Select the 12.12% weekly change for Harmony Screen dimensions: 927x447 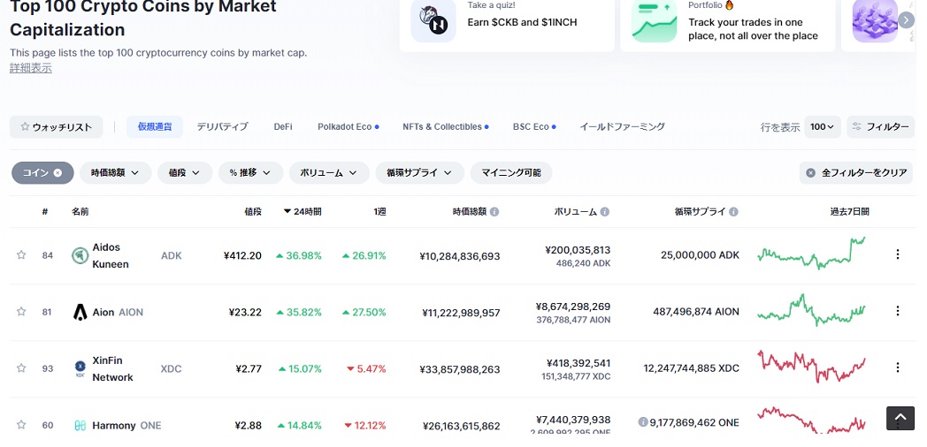(365, 425)
